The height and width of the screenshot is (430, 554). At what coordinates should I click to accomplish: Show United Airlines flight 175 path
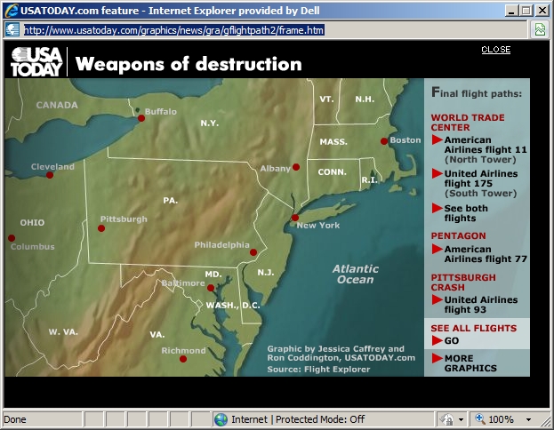481,184
